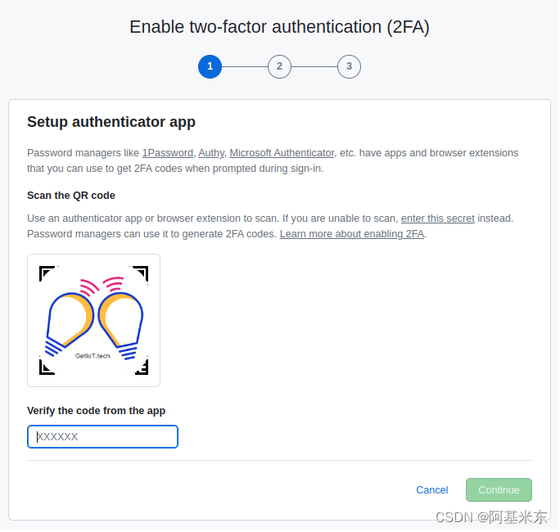Open the 1Password link
Viewport: 560px width, 532px height.
coord(168,153)
